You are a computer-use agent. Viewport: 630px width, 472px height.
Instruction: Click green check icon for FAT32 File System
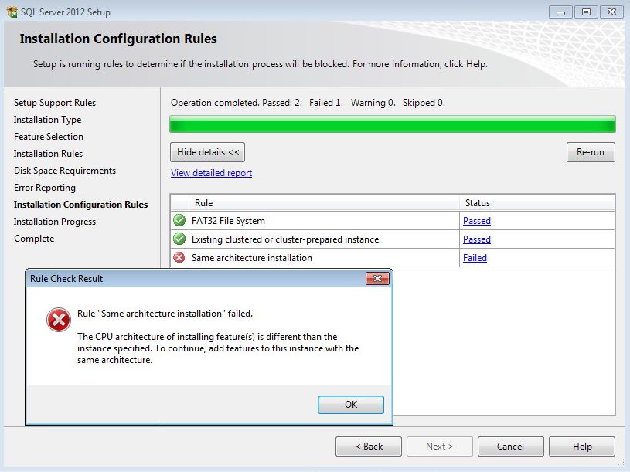pyautogui.click(x=179, y=220)
